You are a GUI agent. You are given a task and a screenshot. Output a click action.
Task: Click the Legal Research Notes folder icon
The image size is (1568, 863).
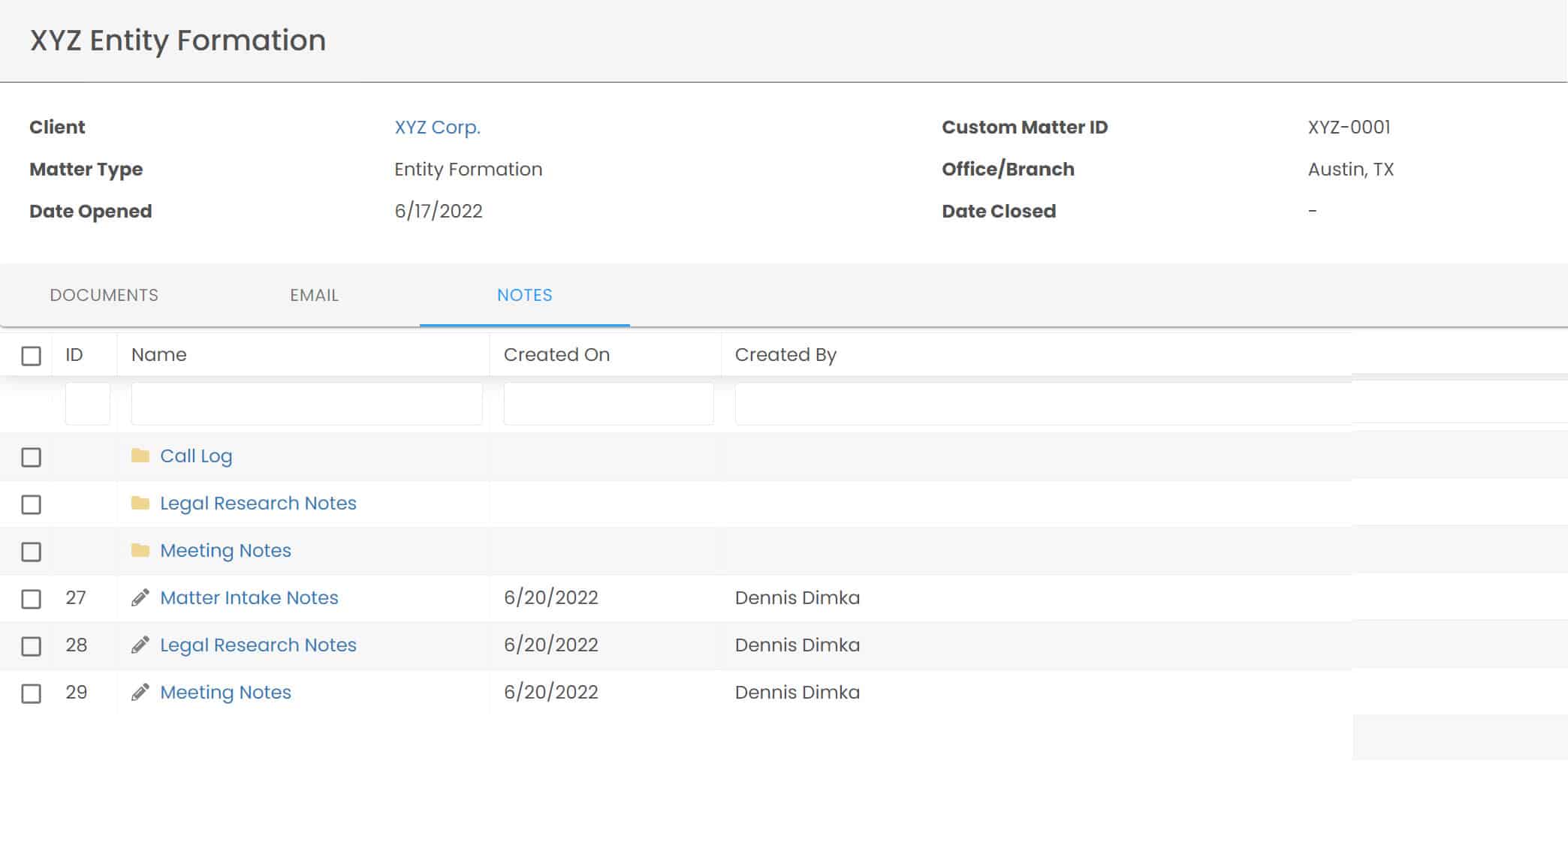140,503
